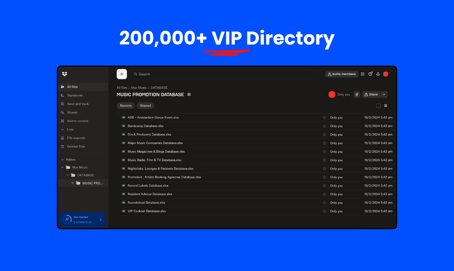Select DATABASE folder in tree
Viewport: 454px width, 271px height.
pos(85,175)
